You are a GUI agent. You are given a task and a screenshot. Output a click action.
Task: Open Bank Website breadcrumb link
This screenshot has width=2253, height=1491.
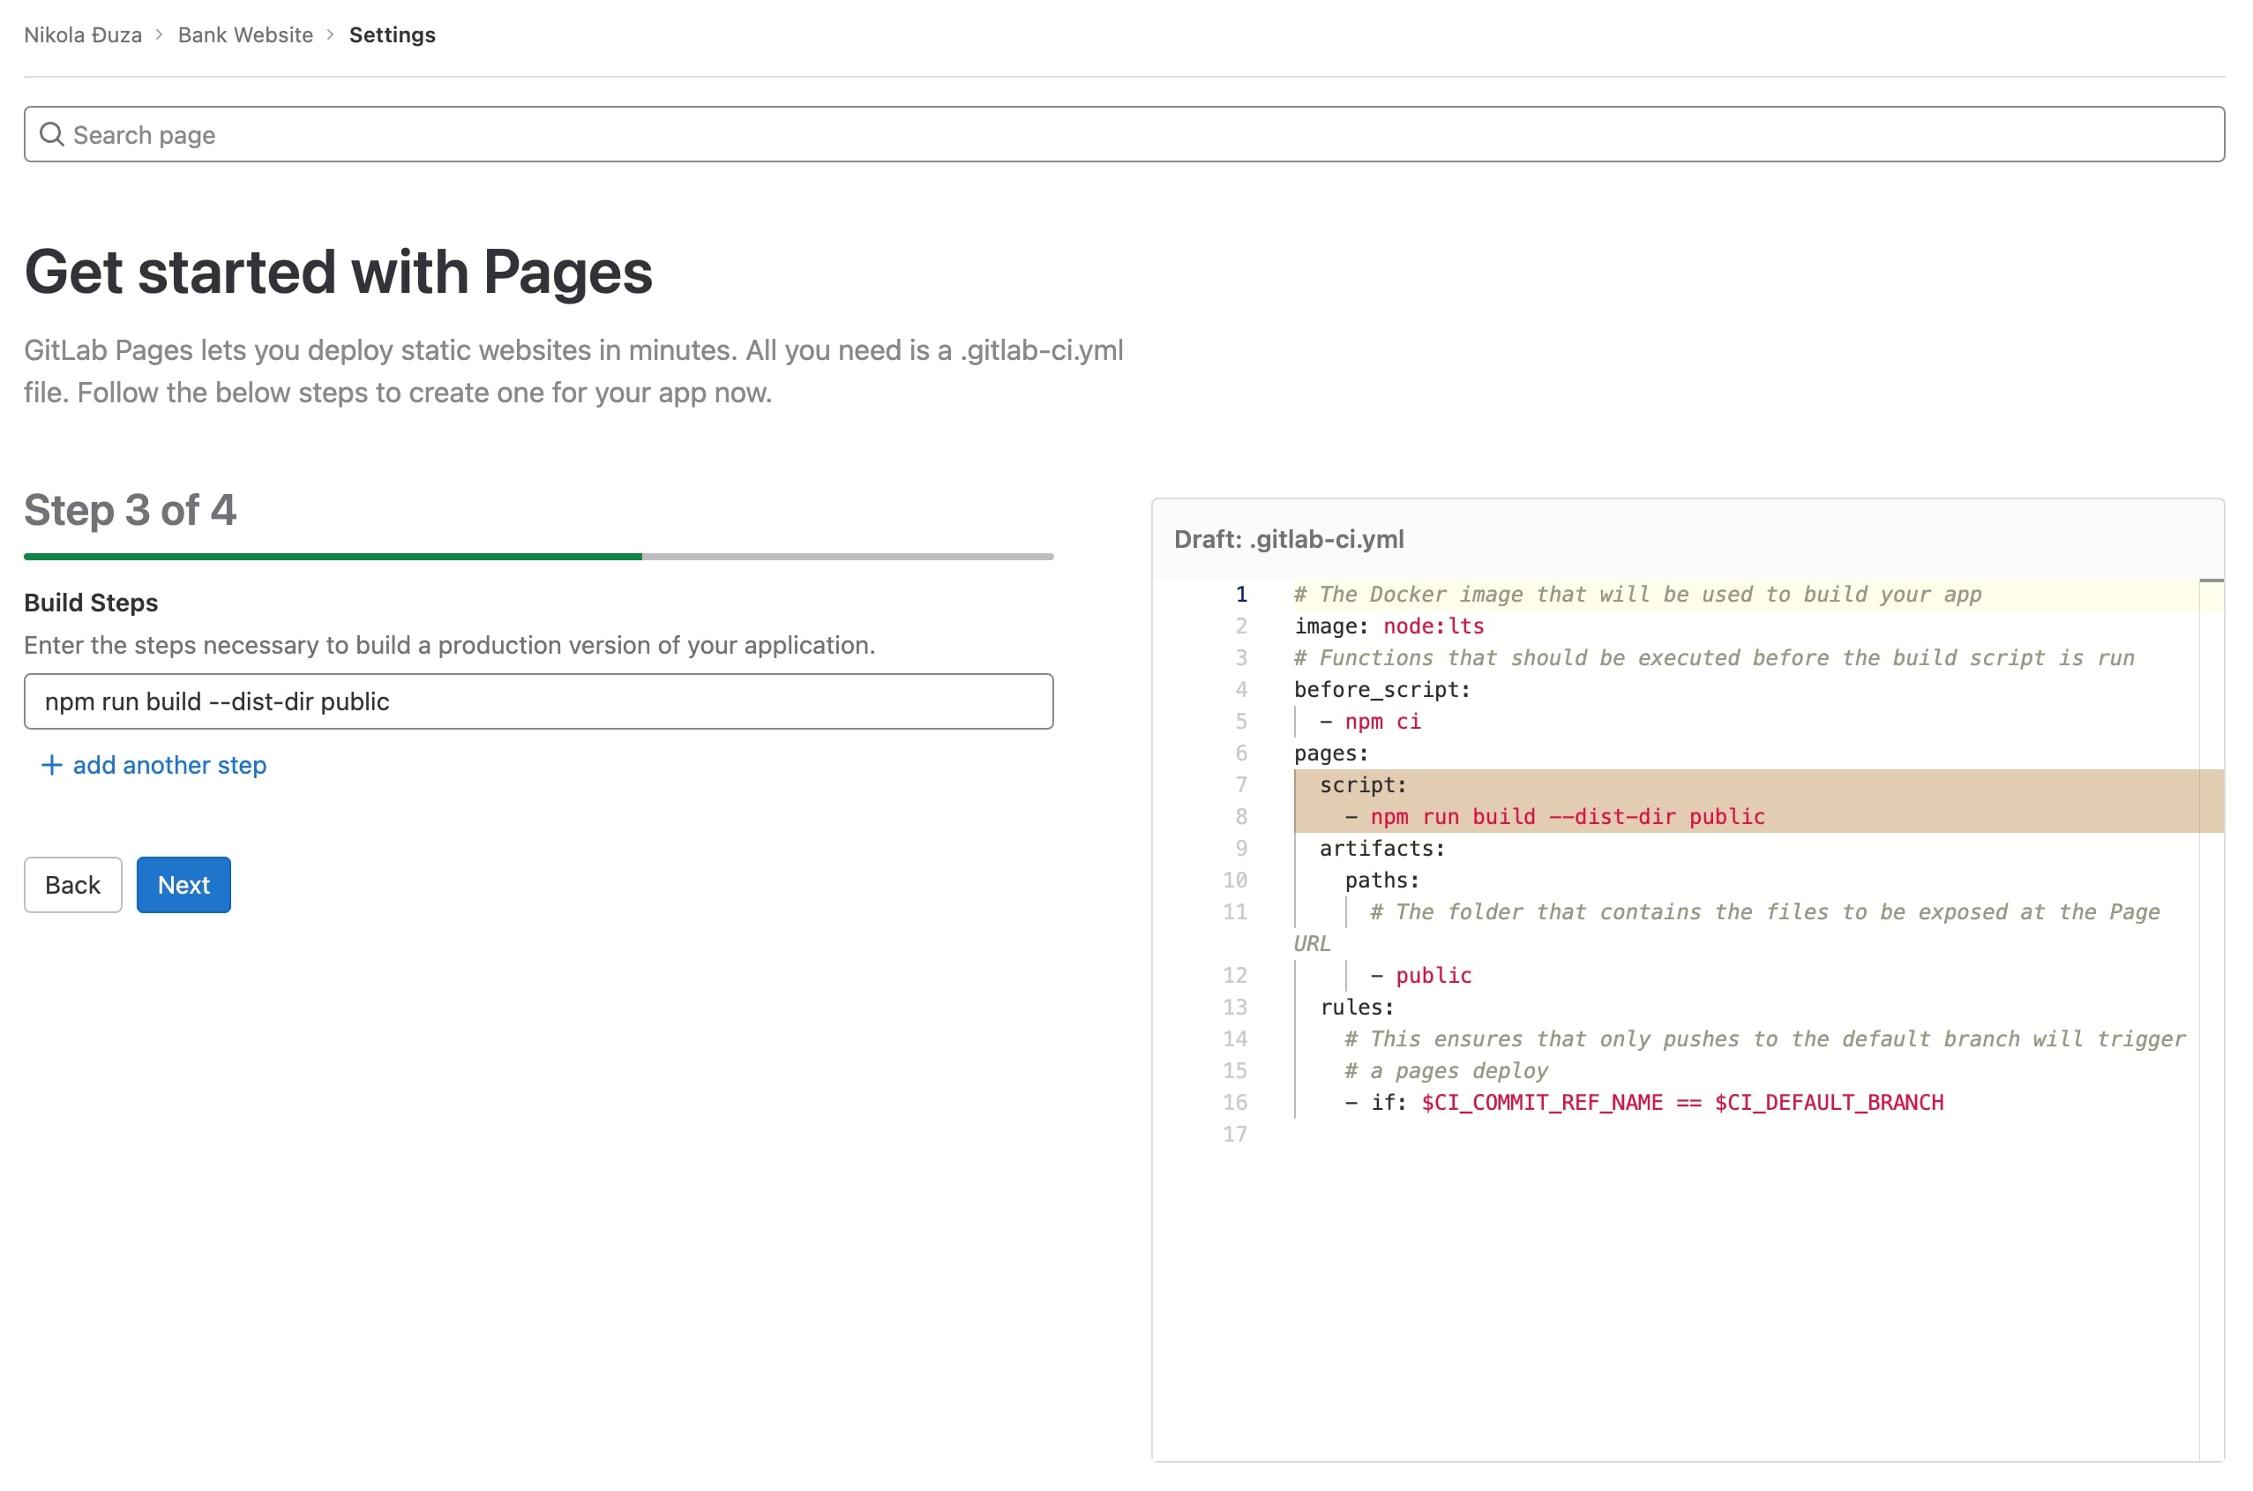point(245,35)
